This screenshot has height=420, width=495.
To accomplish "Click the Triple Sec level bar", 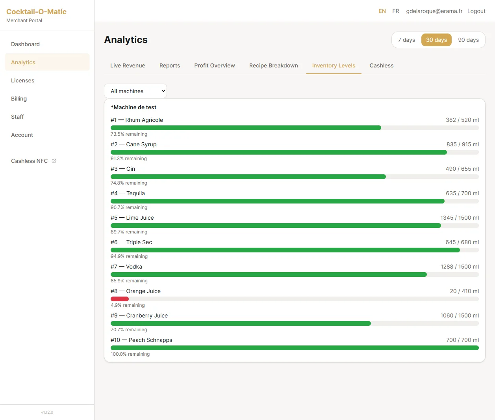I will (x=295, y=250).
